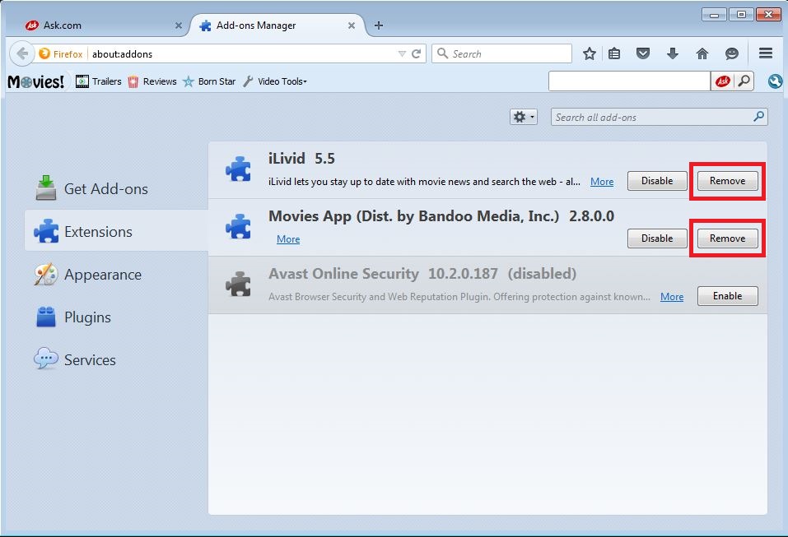Image resolution: width=788 pixels, height=537 pixels.
Task: Open the bookmarks list icon
Action: coord(614,53)
